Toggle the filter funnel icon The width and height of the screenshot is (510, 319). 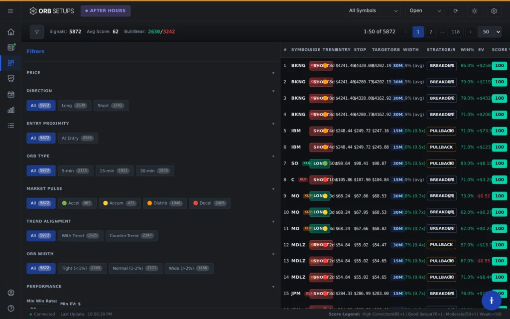coord(37,32)
